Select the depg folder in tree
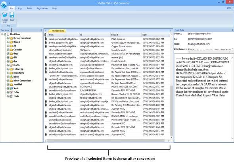234x167 pixels. [x=16, y=54]
